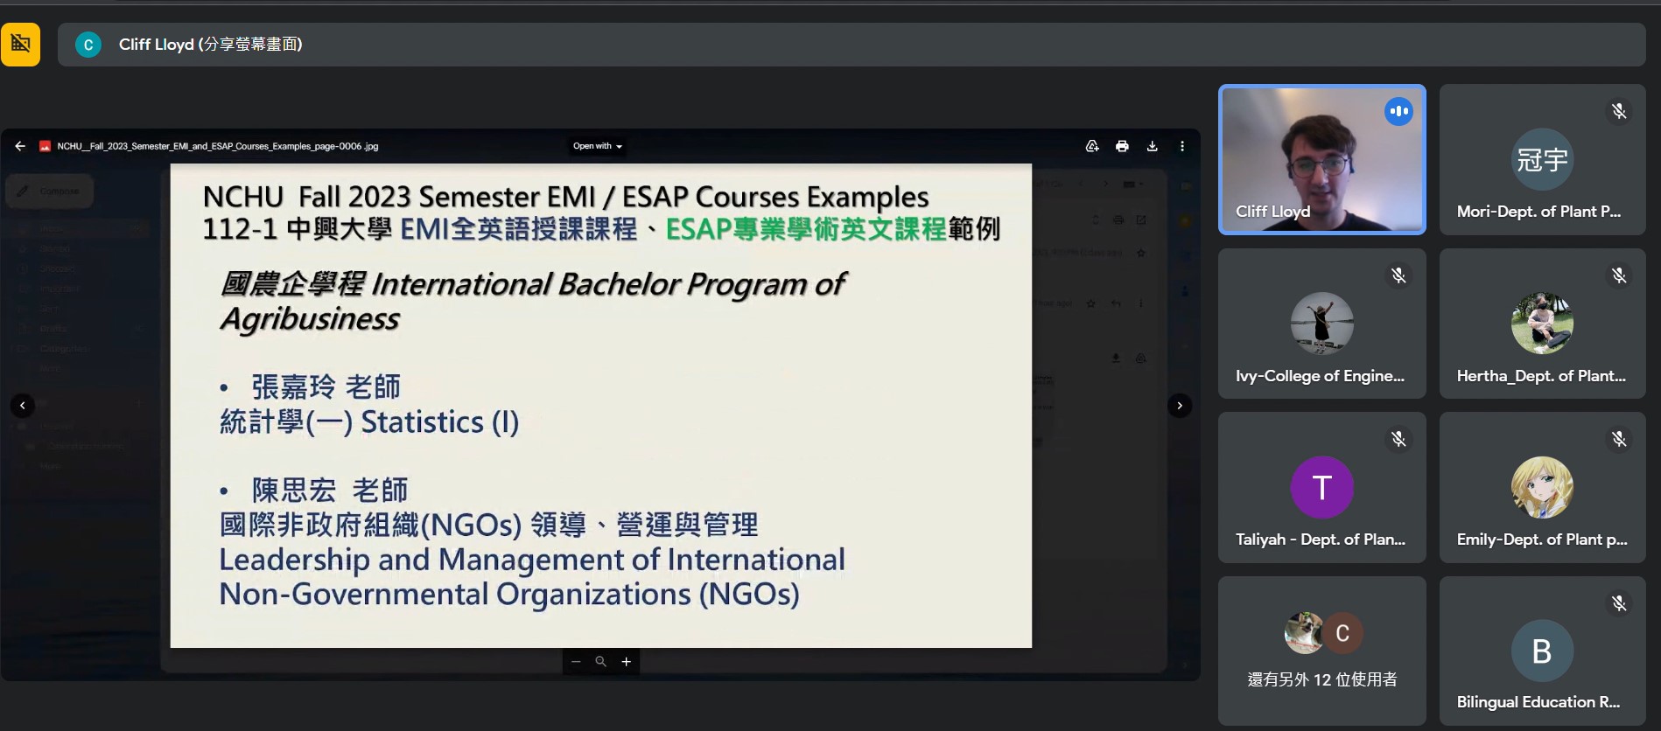Zoom in using the plus button
Image resolution: width=1661 pixels, height=731 pixels.
626,662
